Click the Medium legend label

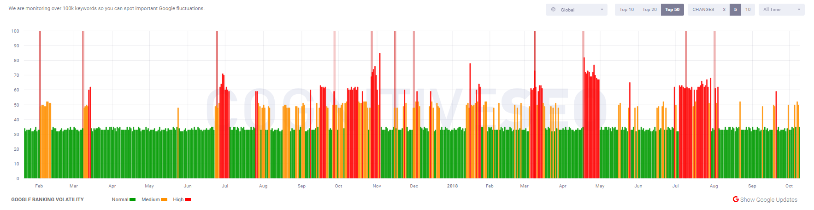tap(150, 199)
